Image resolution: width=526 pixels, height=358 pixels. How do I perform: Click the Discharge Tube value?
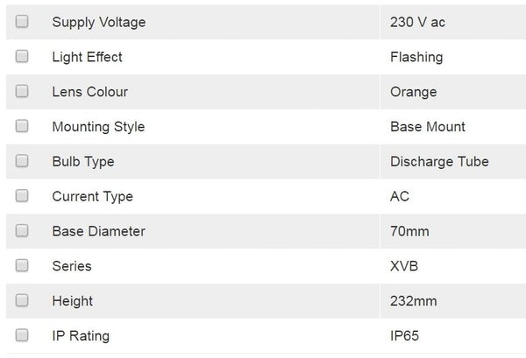439,162
